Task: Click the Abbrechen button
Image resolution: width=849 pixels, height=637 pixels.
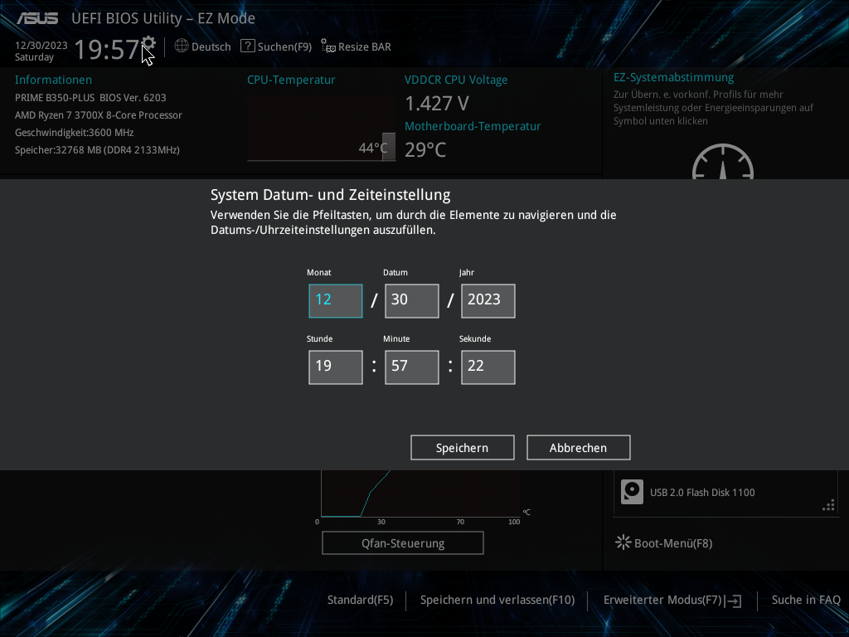Action: pyautogui.click(x=578, y=447)
